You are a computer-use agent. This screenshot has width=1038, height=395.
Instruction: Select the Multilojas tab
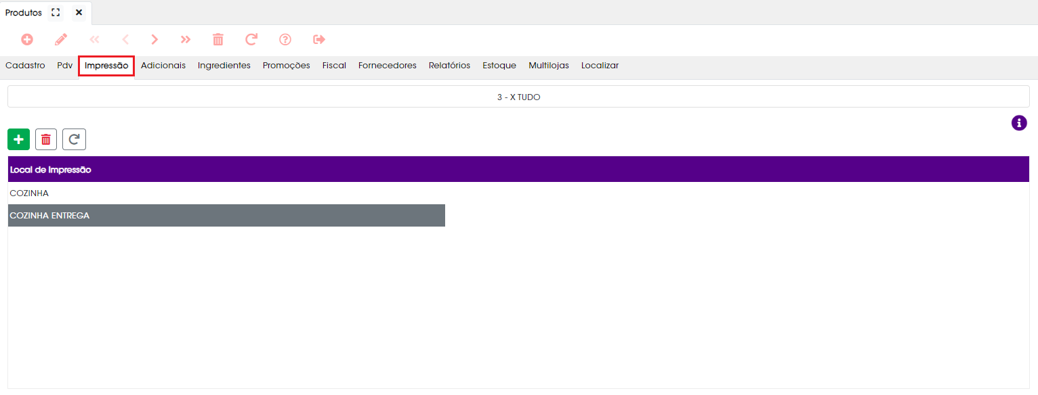click(549, 66)
